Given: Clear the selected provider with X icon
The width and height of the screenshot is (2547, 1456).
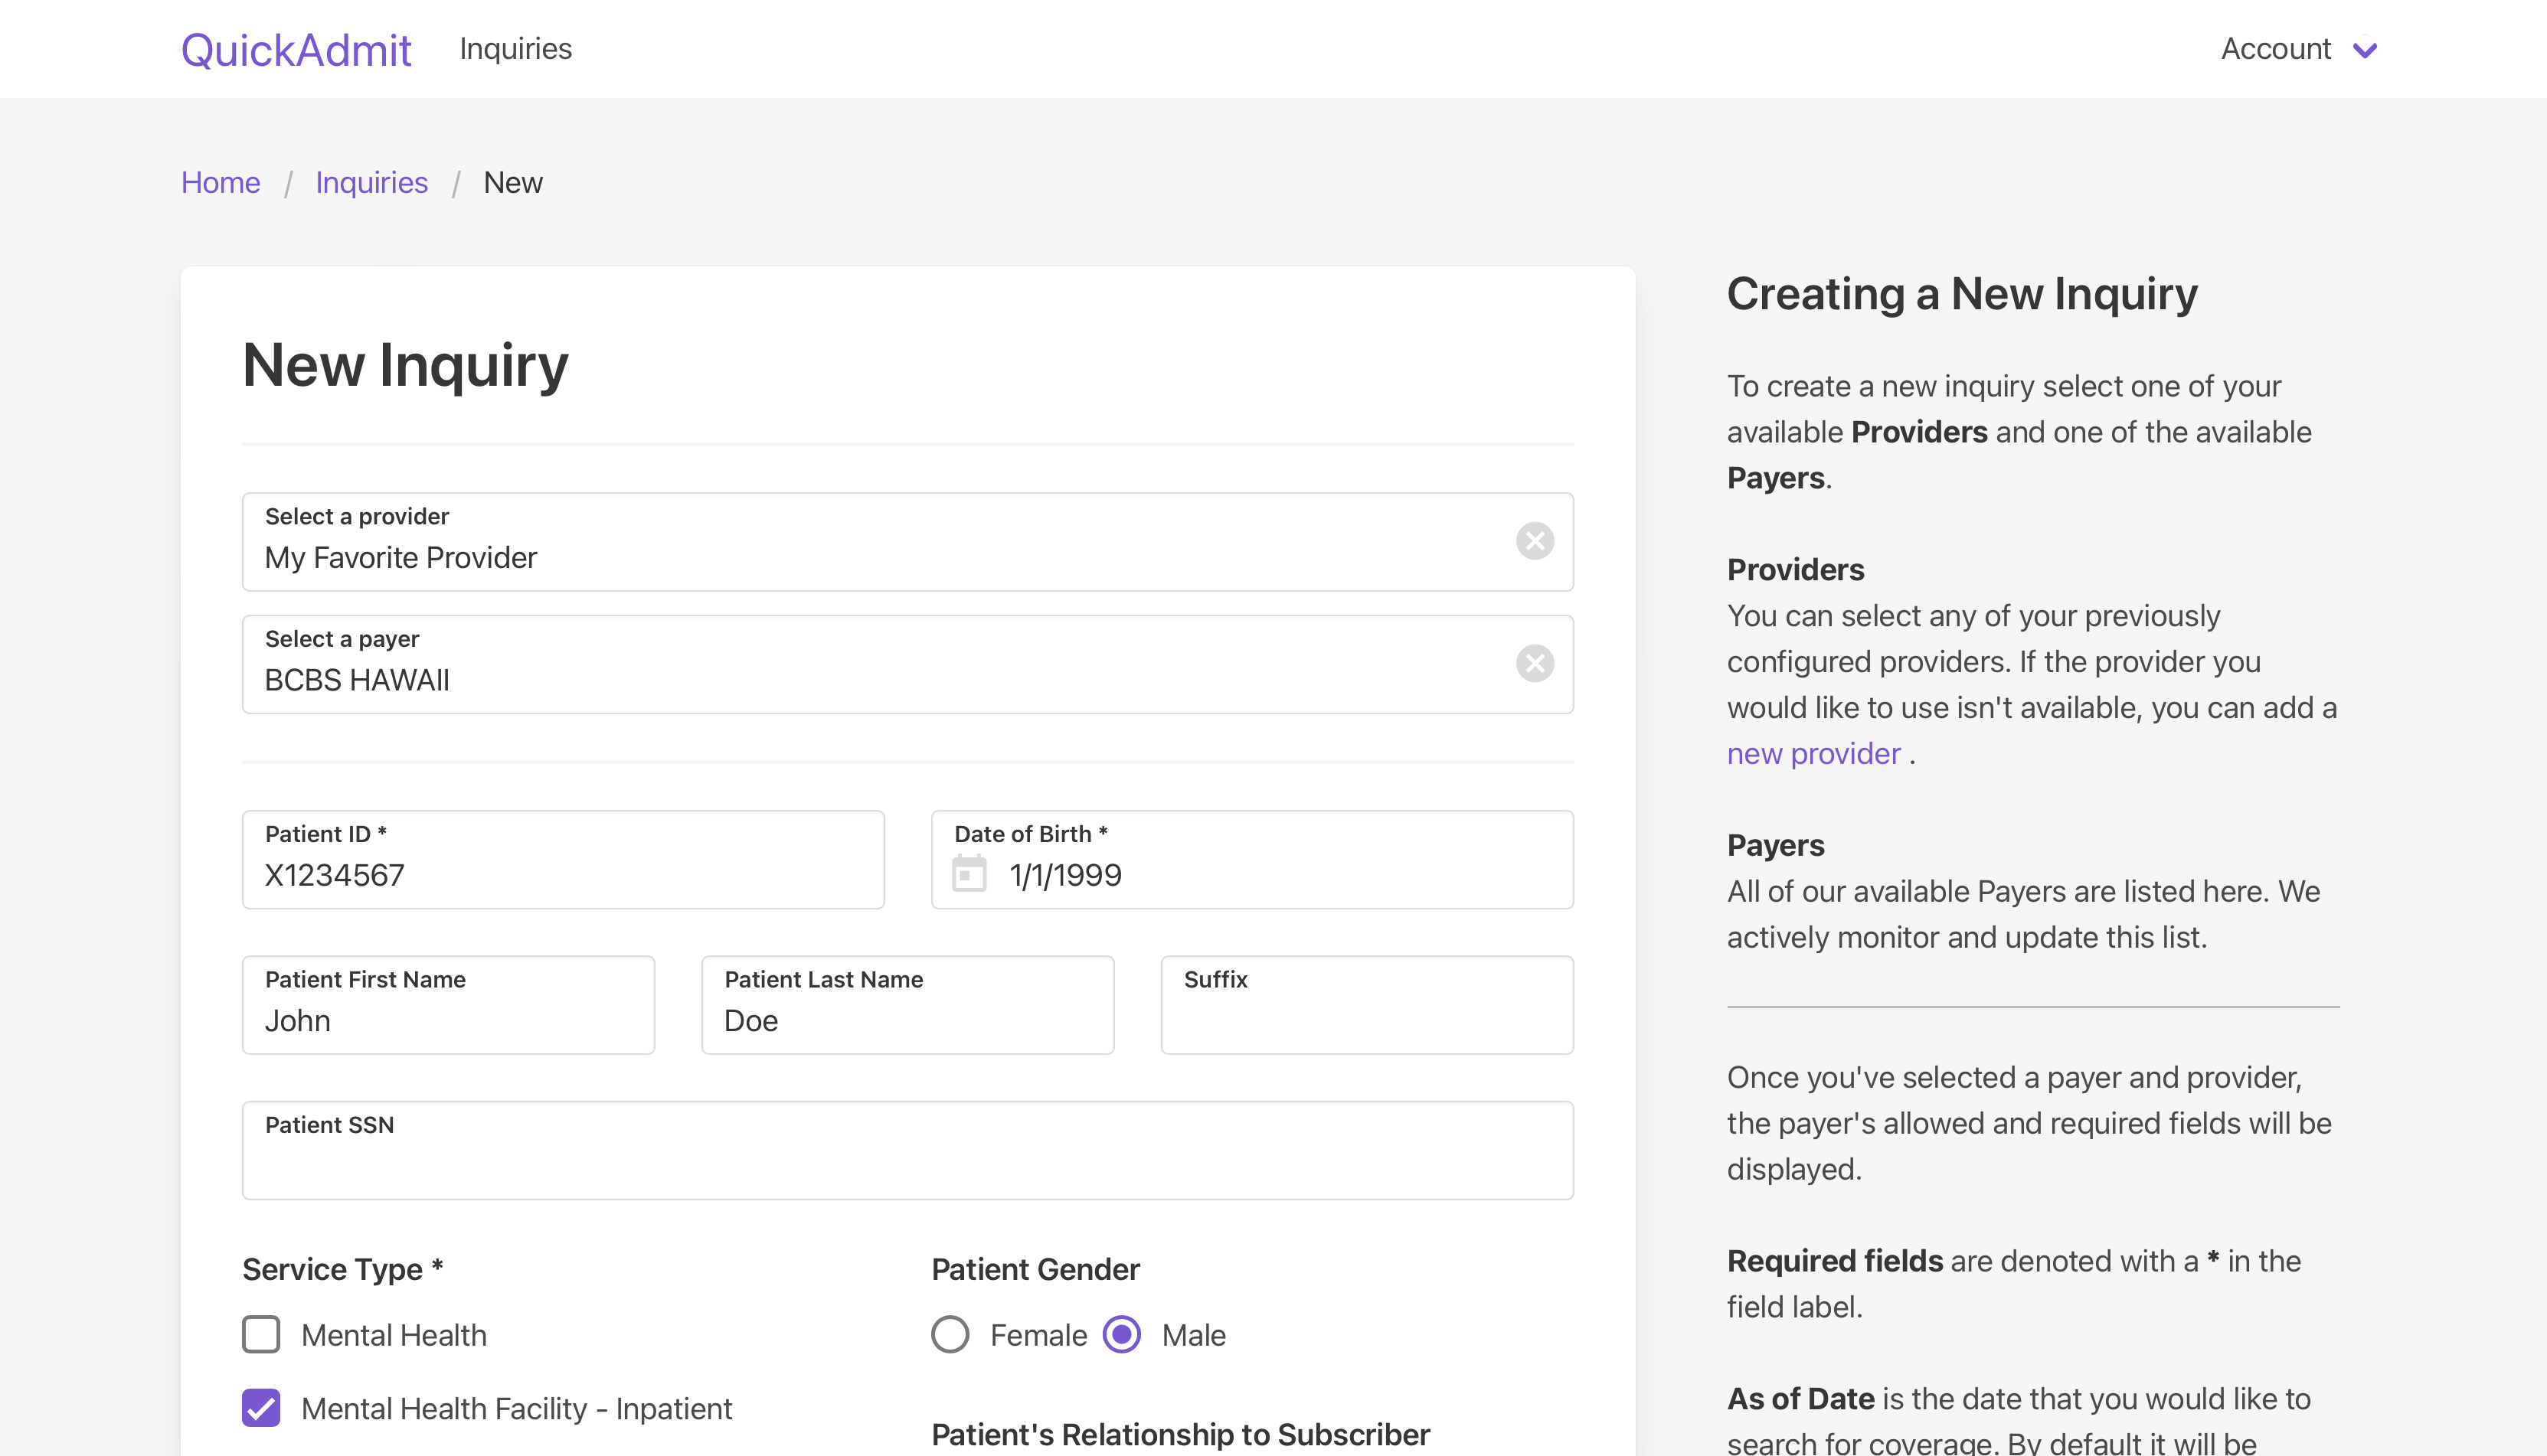Looking at the screenshot, I should pos(1534,541).
